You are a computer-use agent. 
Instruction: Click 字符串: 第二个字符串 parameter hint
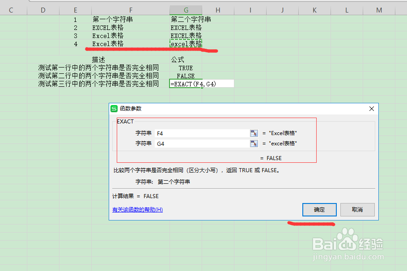click(162, 182)
